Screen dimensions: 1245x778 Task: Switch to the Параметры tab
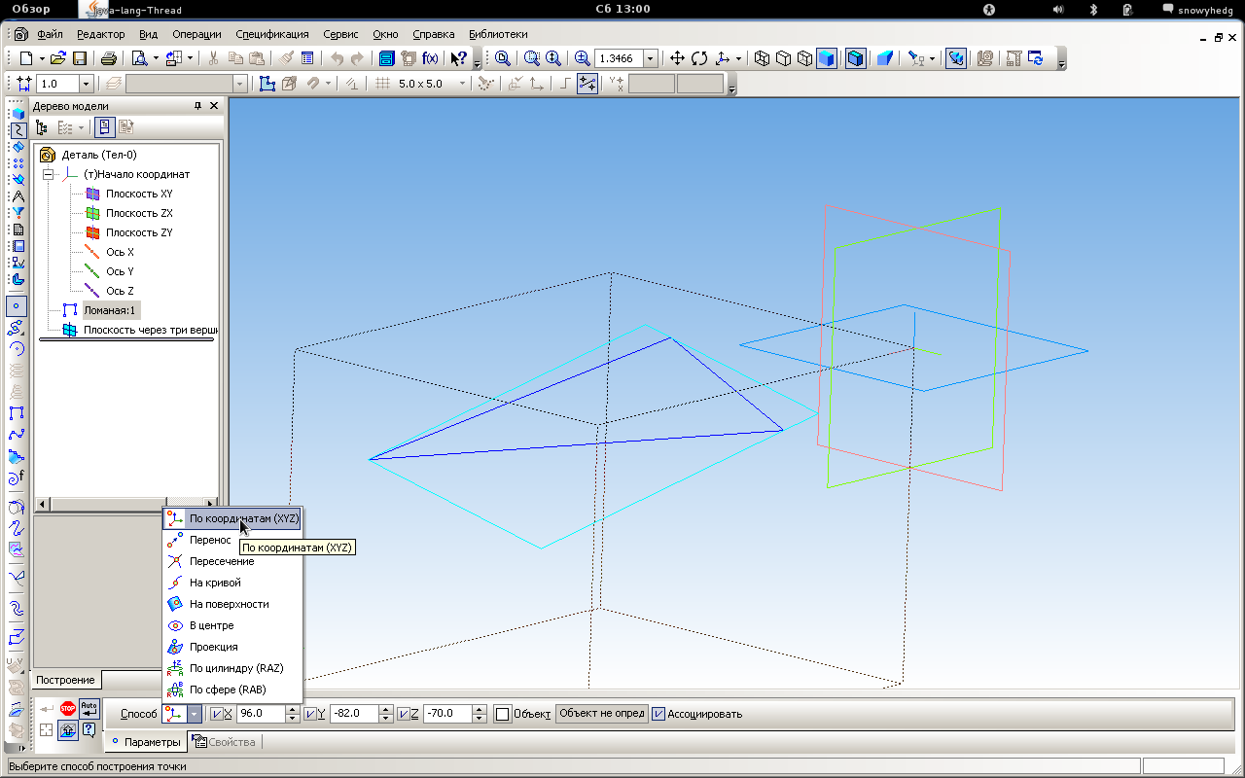tap(146, 742)
